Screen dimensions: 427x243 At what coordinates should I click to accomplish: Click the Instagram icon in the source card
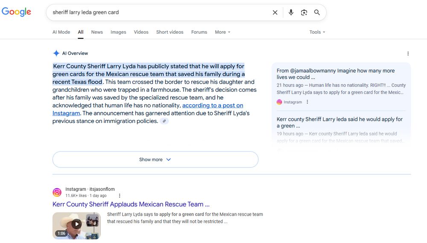[279, 102]
